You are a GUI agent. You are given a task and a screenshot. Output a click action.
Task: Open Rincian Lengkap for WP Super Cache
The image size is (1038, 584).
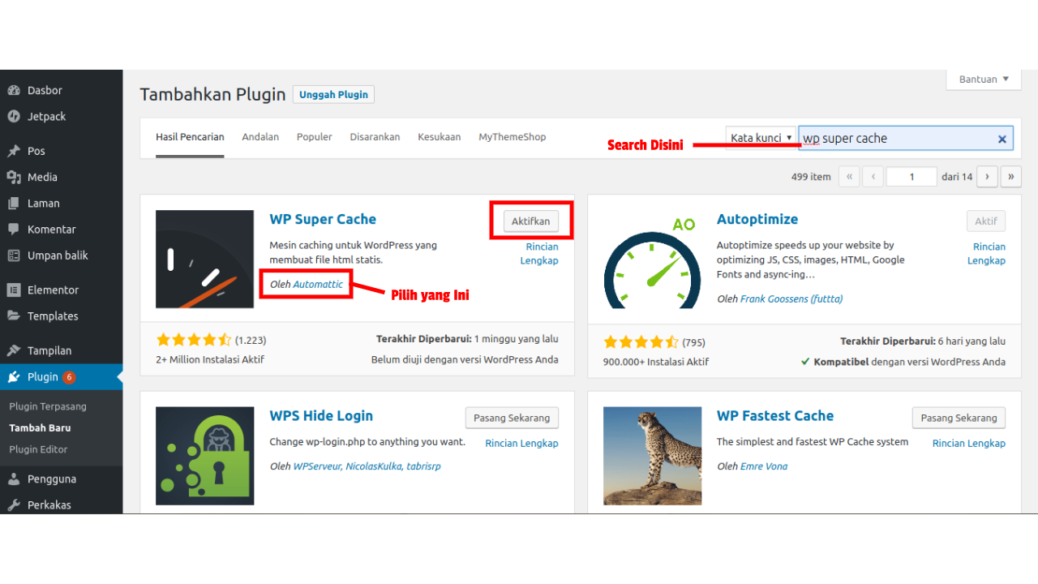click(x=539, y=253)
